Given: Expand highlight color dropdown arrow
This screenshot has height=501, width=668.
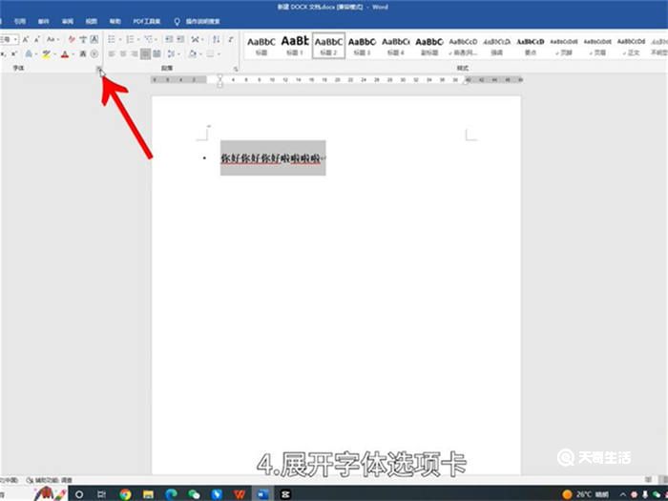Looking at the screenshot, I should 55,54.
